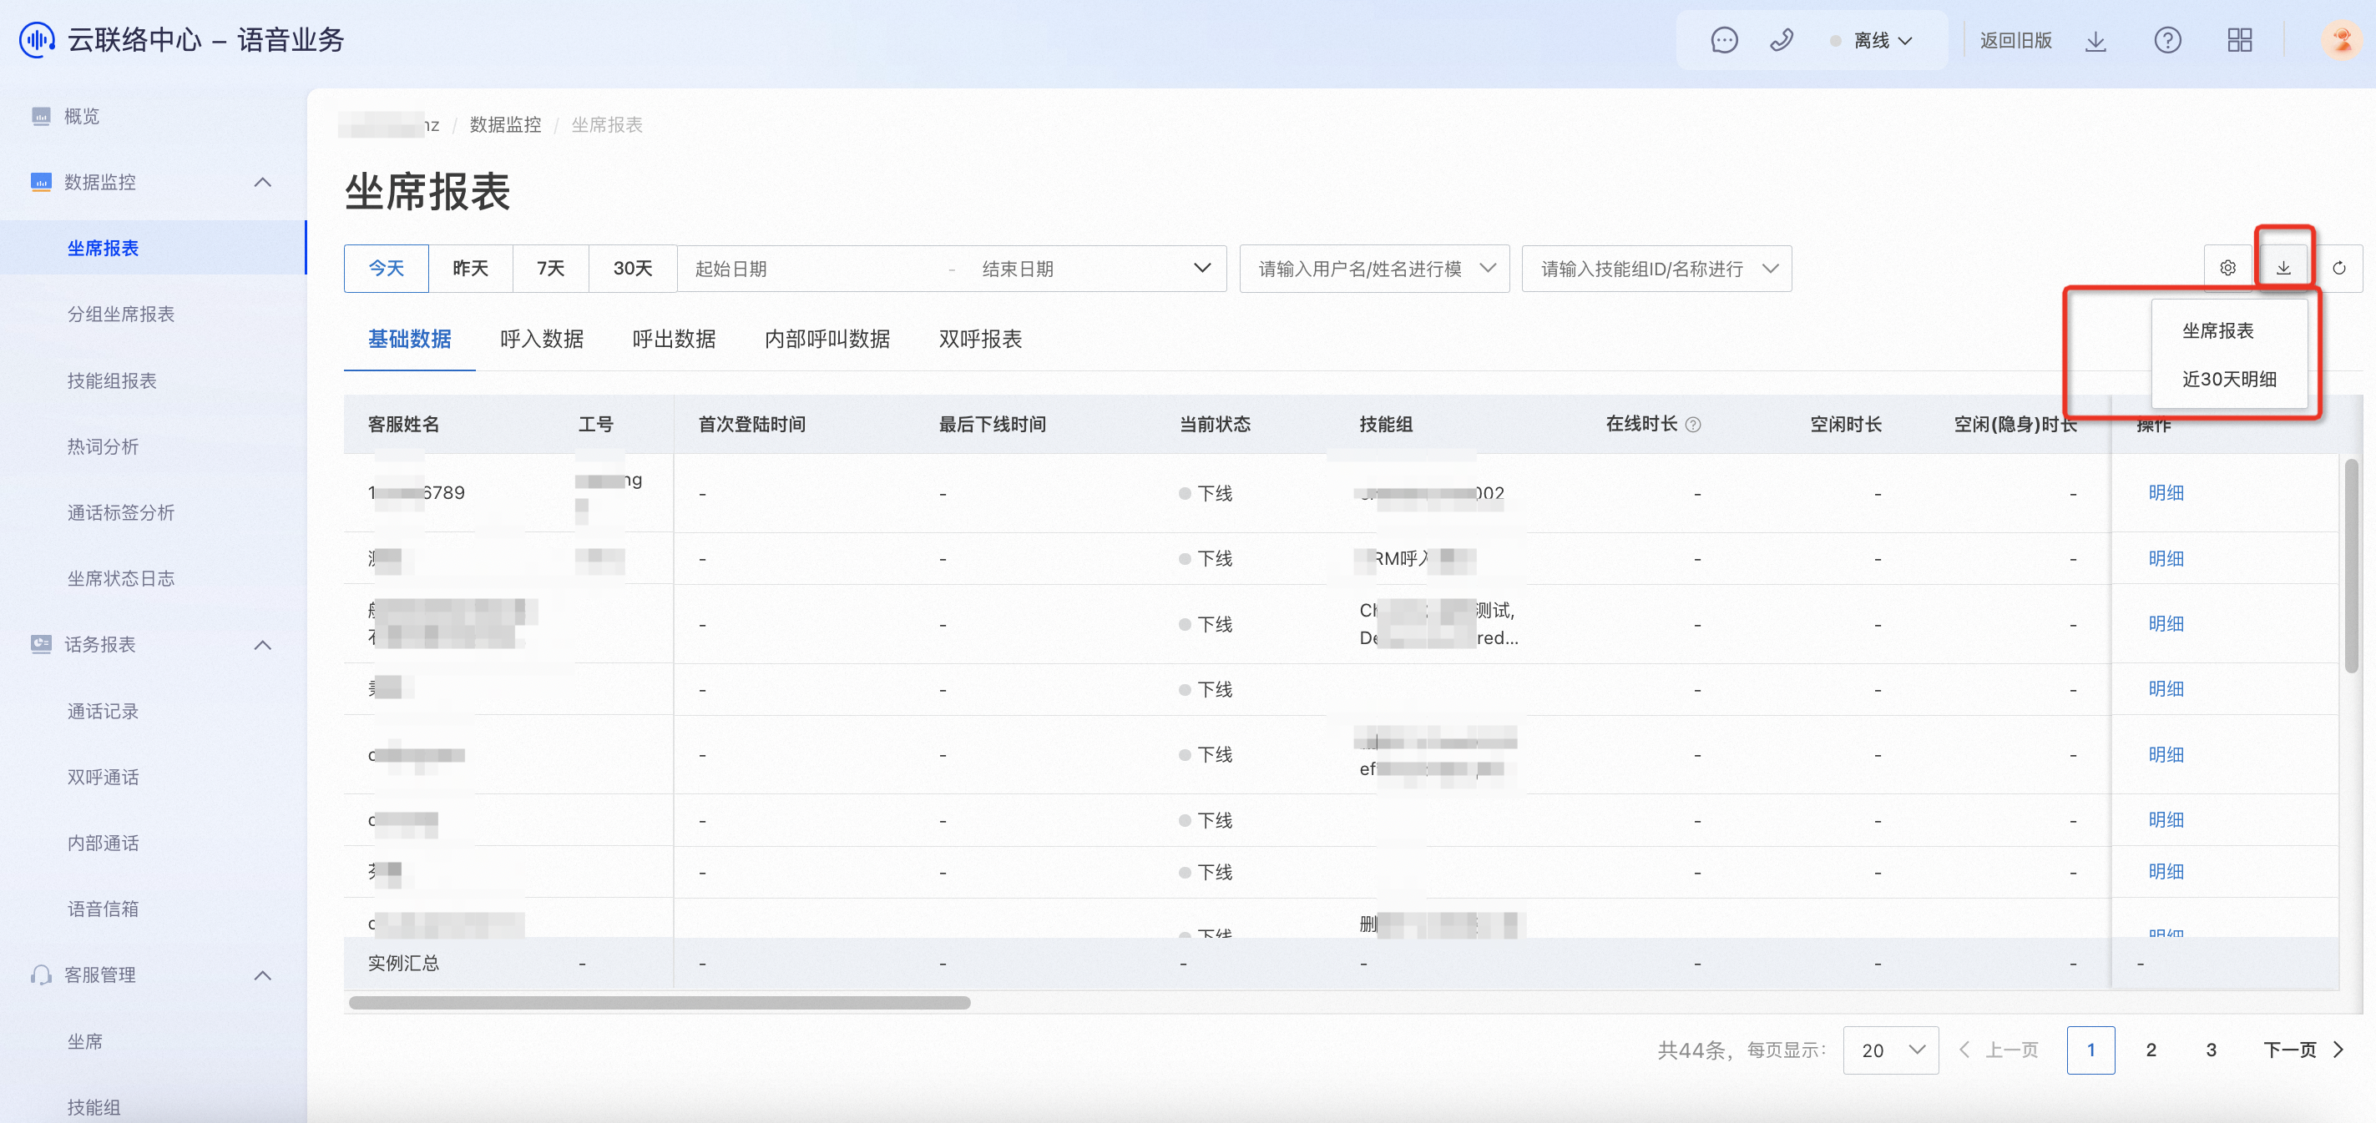The height and width of the screenshot is (1123, 2376).
Task: Click the horizontal table scrollbar
Action: click(x=660, y=1003)
